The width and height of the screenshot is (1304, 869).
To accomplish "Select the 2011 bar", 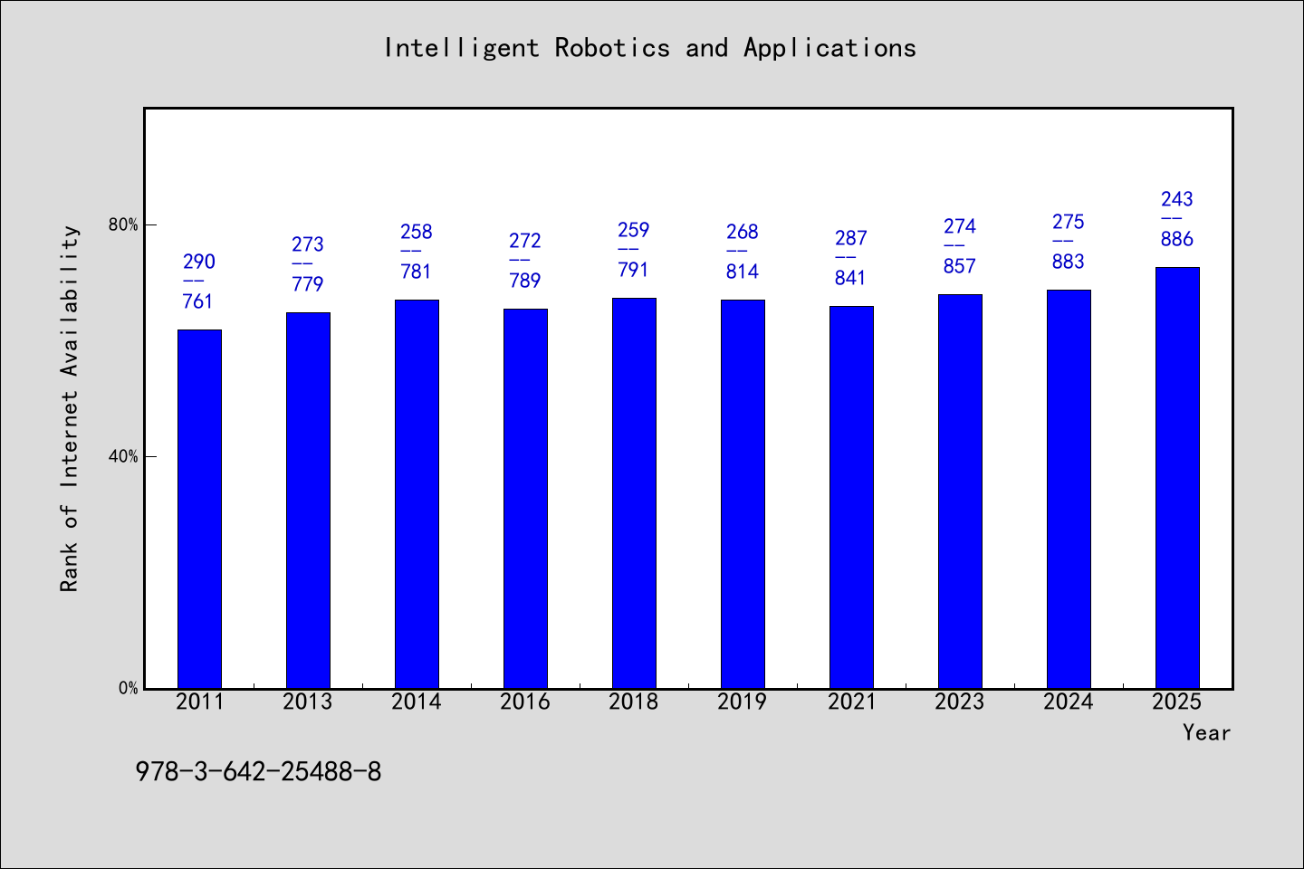I will pos(199,509).
